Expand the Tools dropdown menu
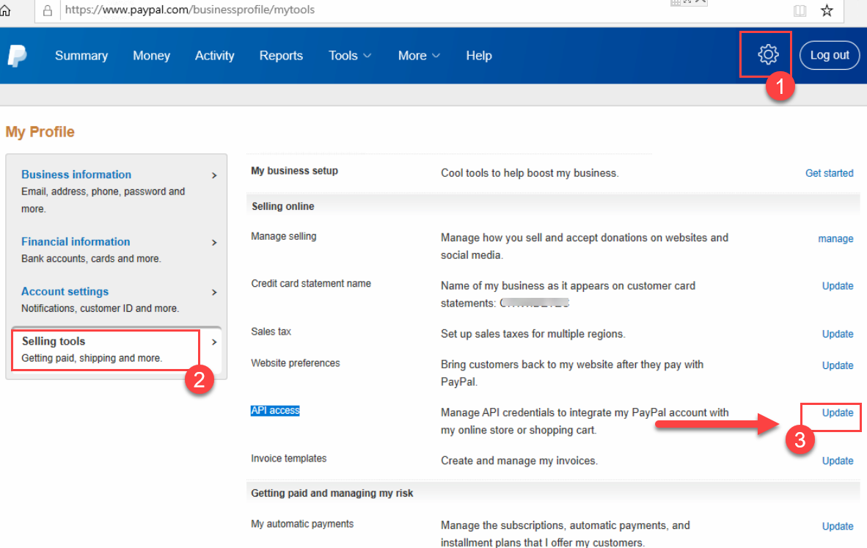 (349, 55)
